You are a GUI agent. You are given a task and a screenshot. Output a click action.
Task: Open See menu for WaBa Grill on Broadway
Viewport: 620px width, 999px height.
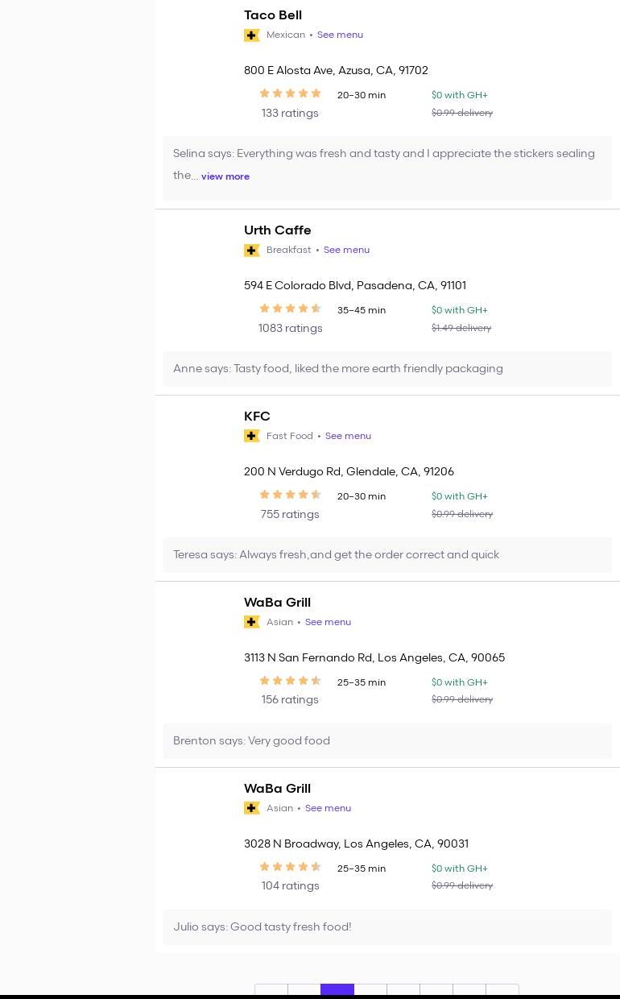pos(328,809)
